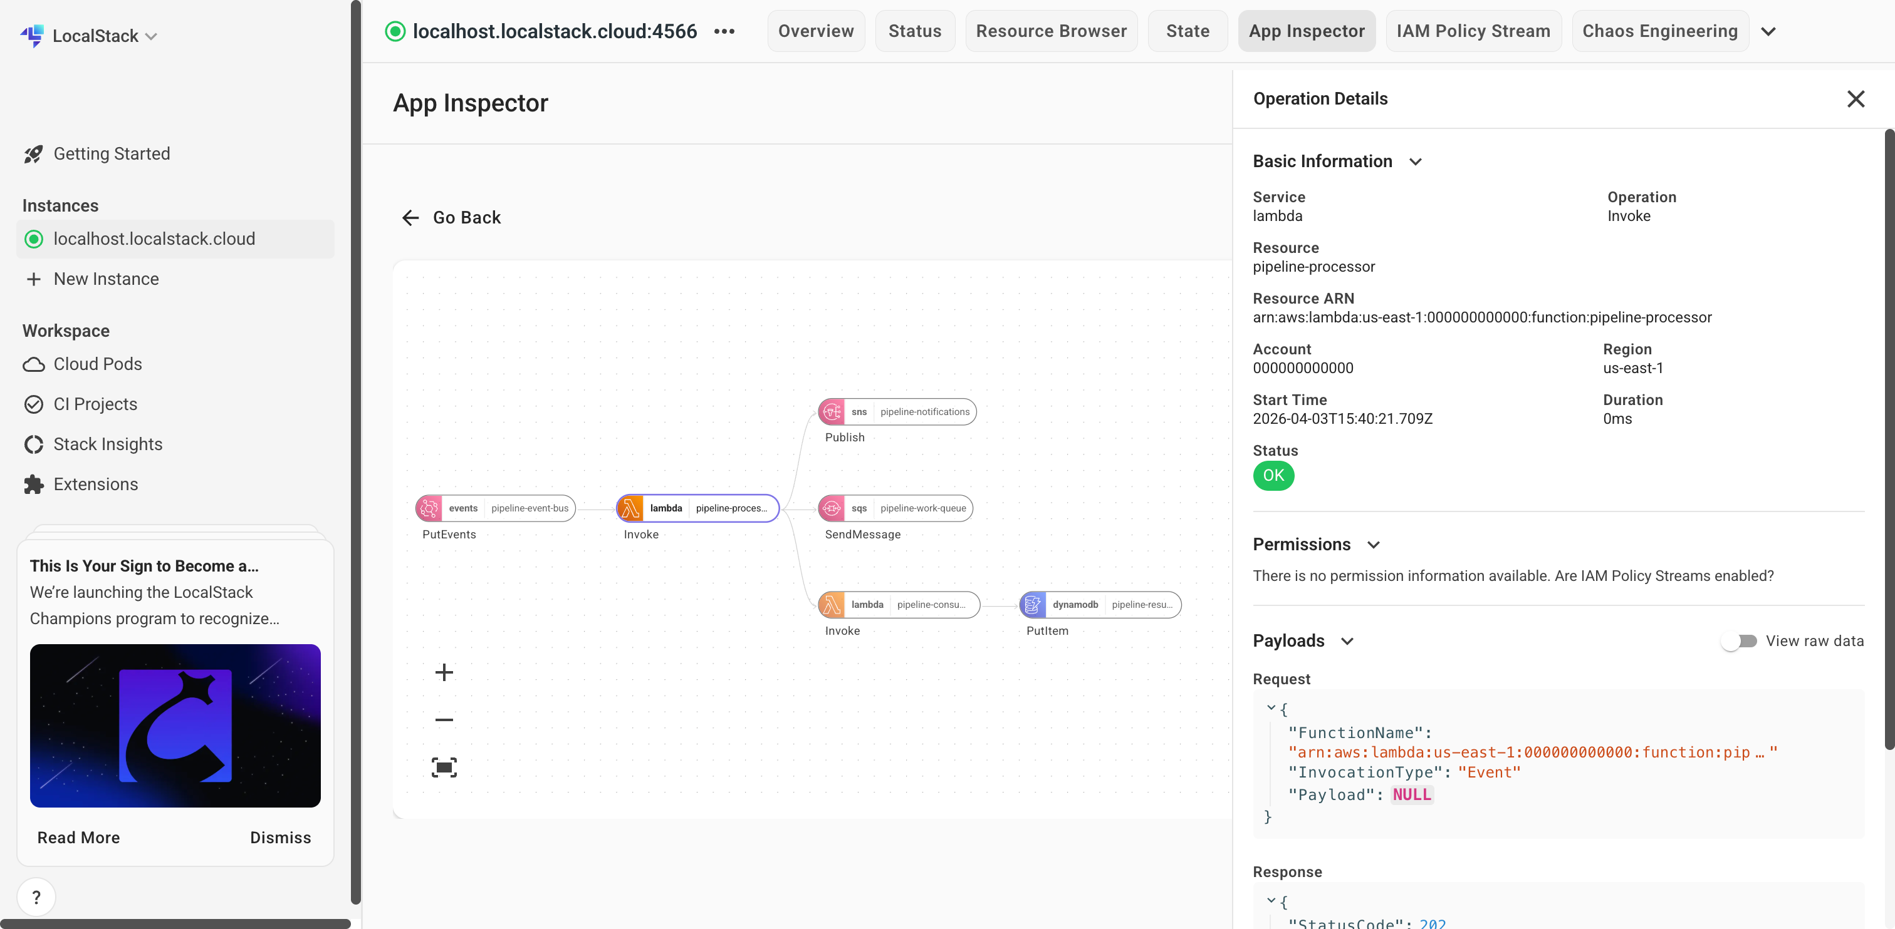The image size is (1895, 929).
Task: Zoom out using the minus icon
Action: pyautogui.click(x=444, y=719)
